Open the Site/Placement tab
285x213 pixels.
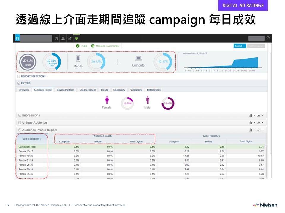click(87, 90)
